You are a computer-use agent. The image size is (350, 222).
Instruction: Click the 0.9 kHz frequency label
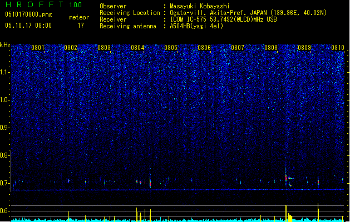[x=5, y=128]
